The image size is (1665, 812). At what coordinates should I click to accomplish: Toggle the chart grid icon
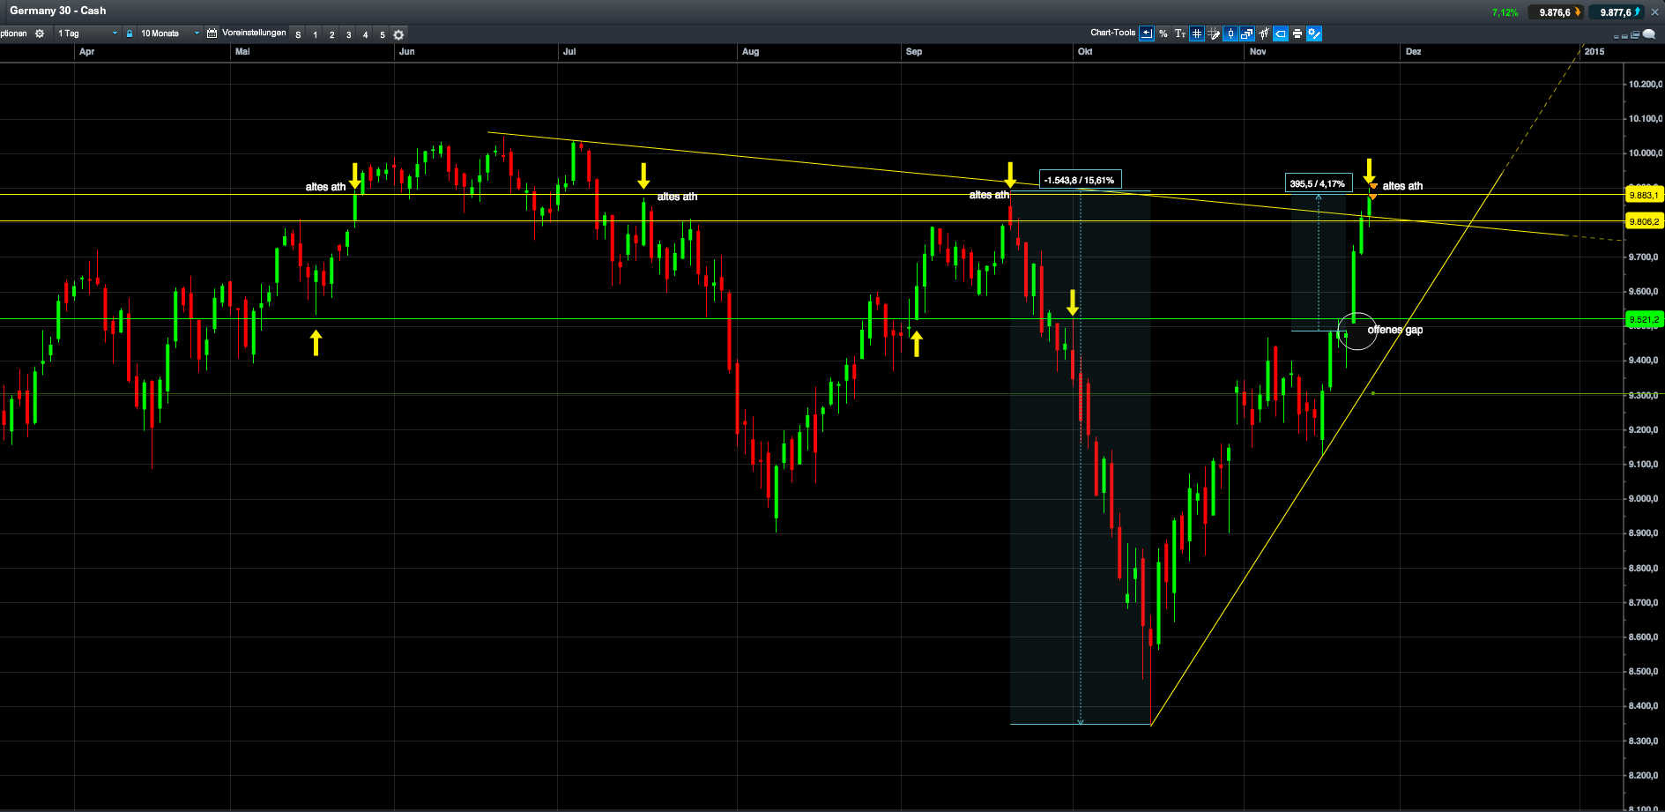[1197, 34]
